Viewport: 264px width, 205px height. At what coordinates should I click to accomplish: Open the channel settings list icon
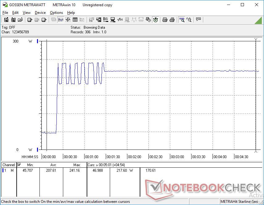point(106,20)
